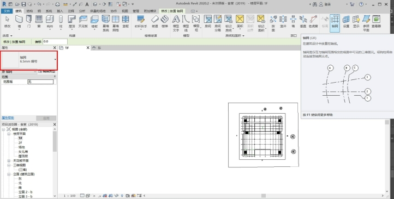Collapse the 立面 (建筑立面) tree node

(9, 174)
